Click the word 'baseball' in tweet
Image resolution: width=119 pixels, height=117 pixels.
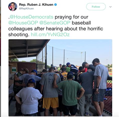(81, 23)
